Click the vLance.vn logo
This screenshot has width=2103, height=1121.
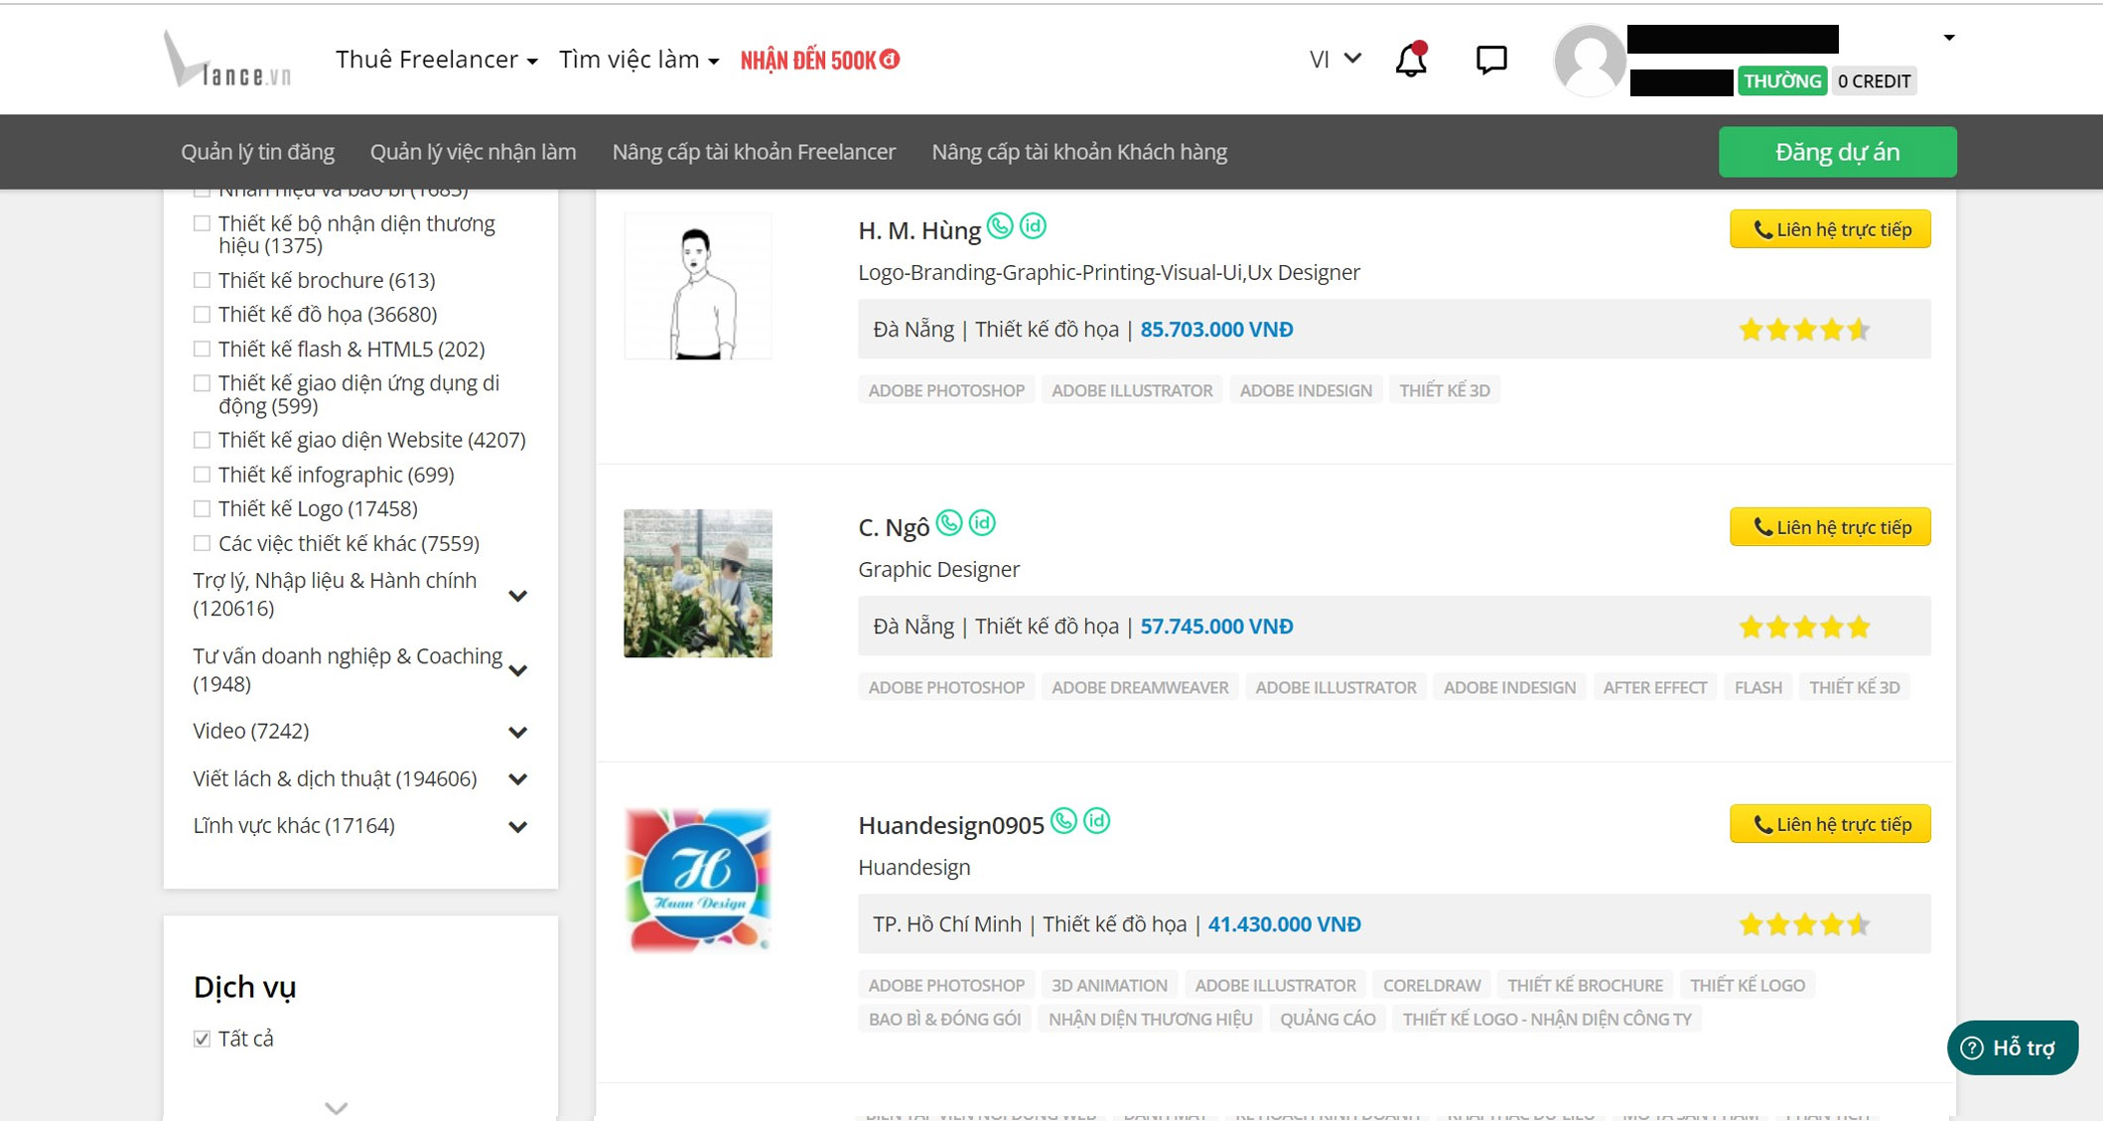pyautogui.click(x=227, y=61)
